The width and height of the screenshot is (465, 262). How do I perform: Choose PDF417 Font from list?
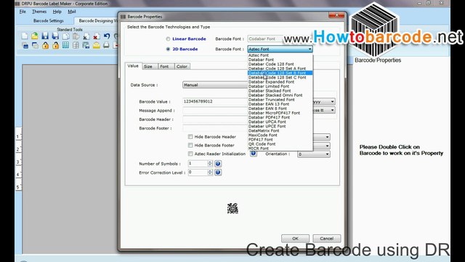click(x=280, y=139)
